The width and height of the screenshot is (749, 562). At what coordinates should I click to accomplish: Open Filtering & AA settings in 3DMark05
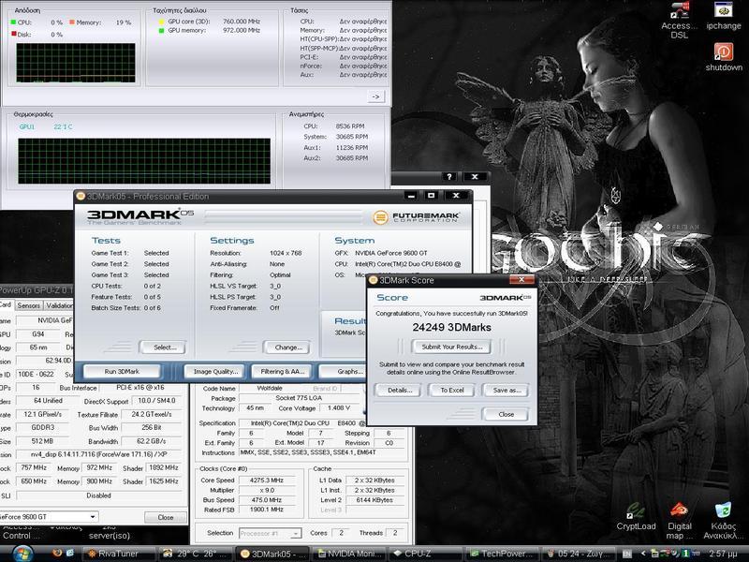283,371
